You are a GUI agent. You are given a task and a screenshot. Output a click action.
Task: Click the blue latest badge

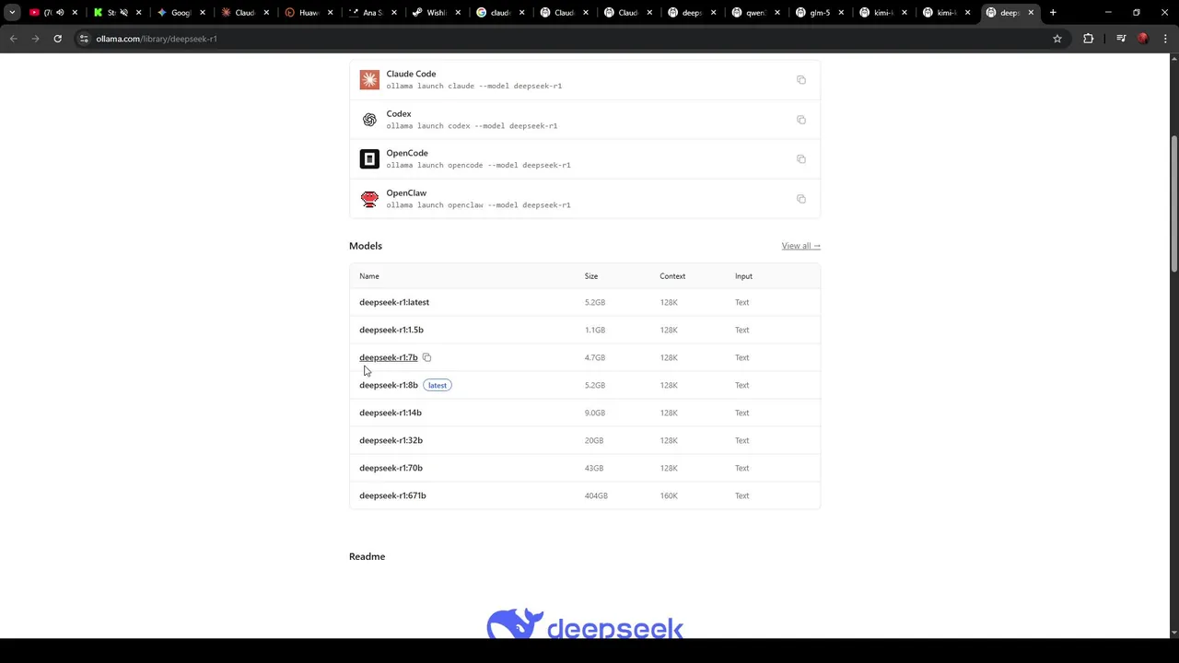tap(438, 385)
